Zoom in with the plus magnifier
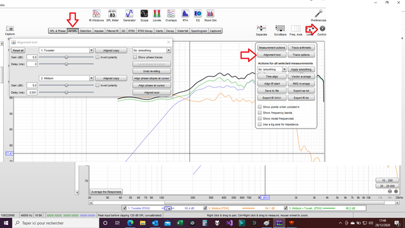 (x=396, y=191)
